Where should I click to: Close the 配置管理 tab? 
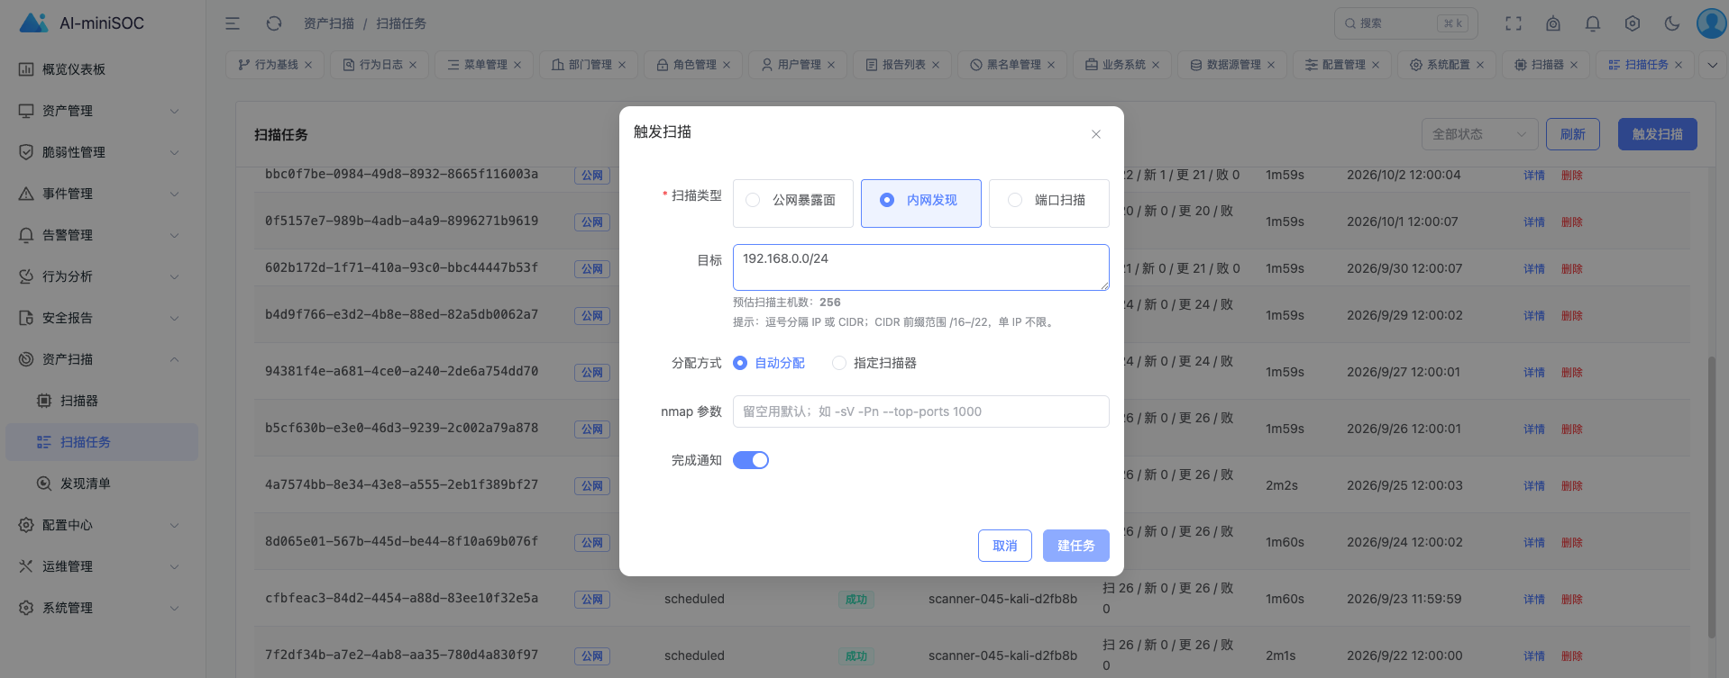click(1376, 65)
